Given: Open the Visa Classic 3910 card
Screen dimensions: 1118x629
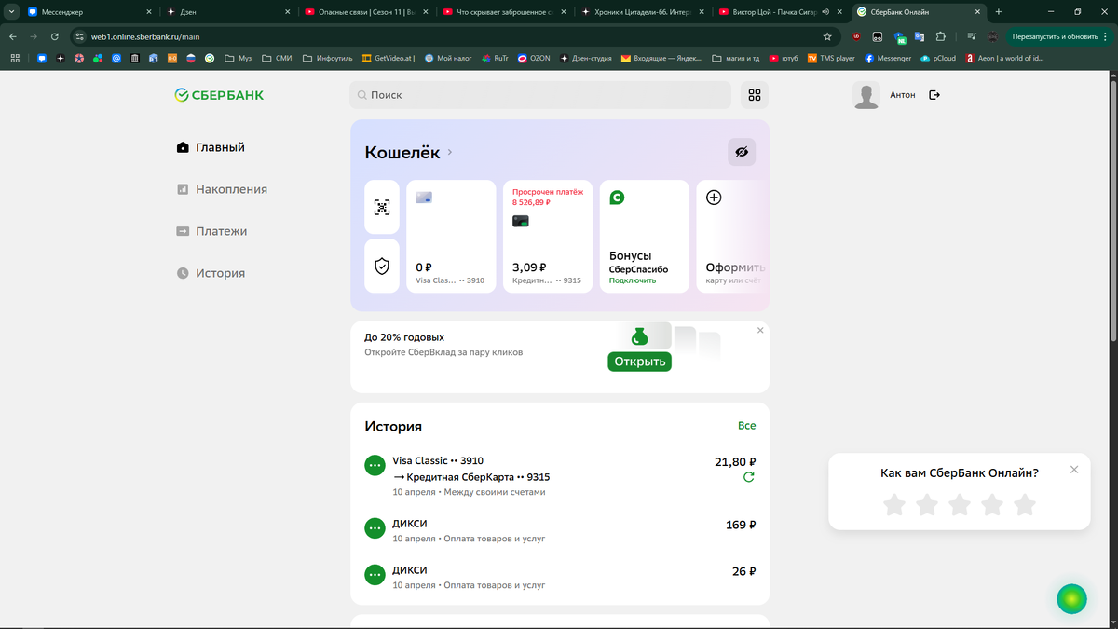Looking at the screenshot, I should tap(451, 236).
